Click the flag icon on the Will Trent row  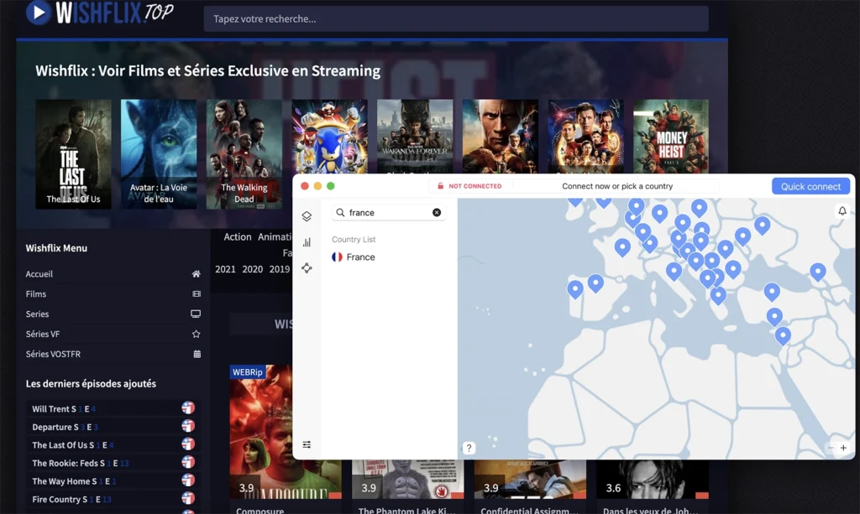188,408
